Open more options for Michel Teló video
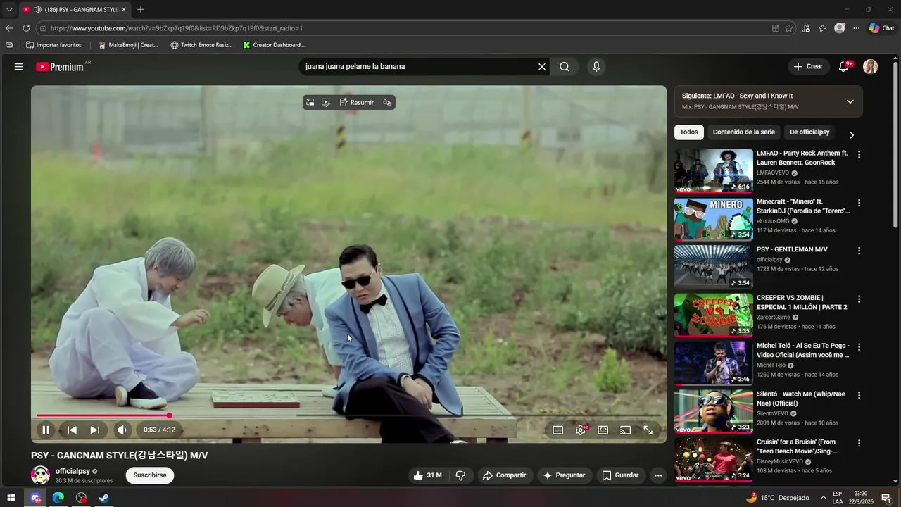Viewport: 901px width, 507px height. click(859, 347)
